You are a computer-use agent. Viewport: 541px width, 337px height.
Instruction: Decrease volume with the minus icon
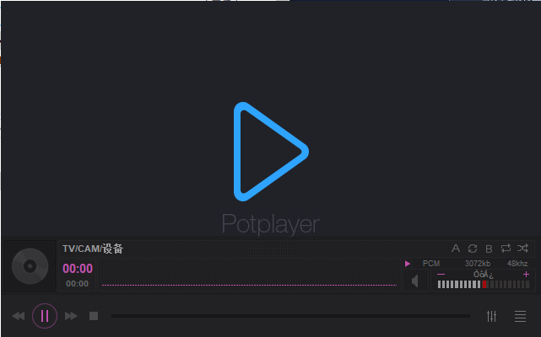[x=441, y=275]
